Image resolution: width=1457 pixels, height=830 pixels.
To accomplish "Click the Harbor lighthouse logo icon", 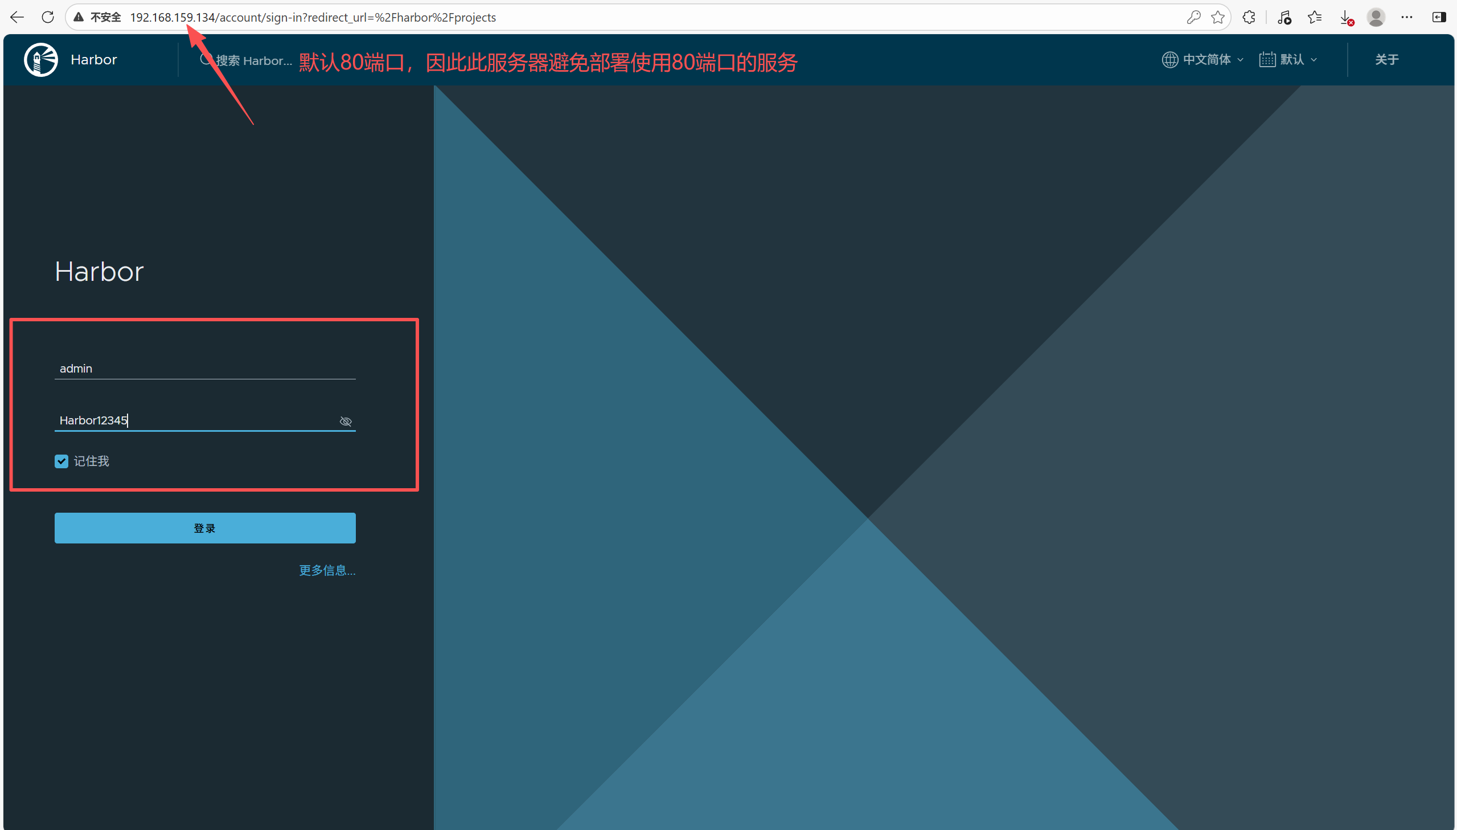I will point(40,59).
